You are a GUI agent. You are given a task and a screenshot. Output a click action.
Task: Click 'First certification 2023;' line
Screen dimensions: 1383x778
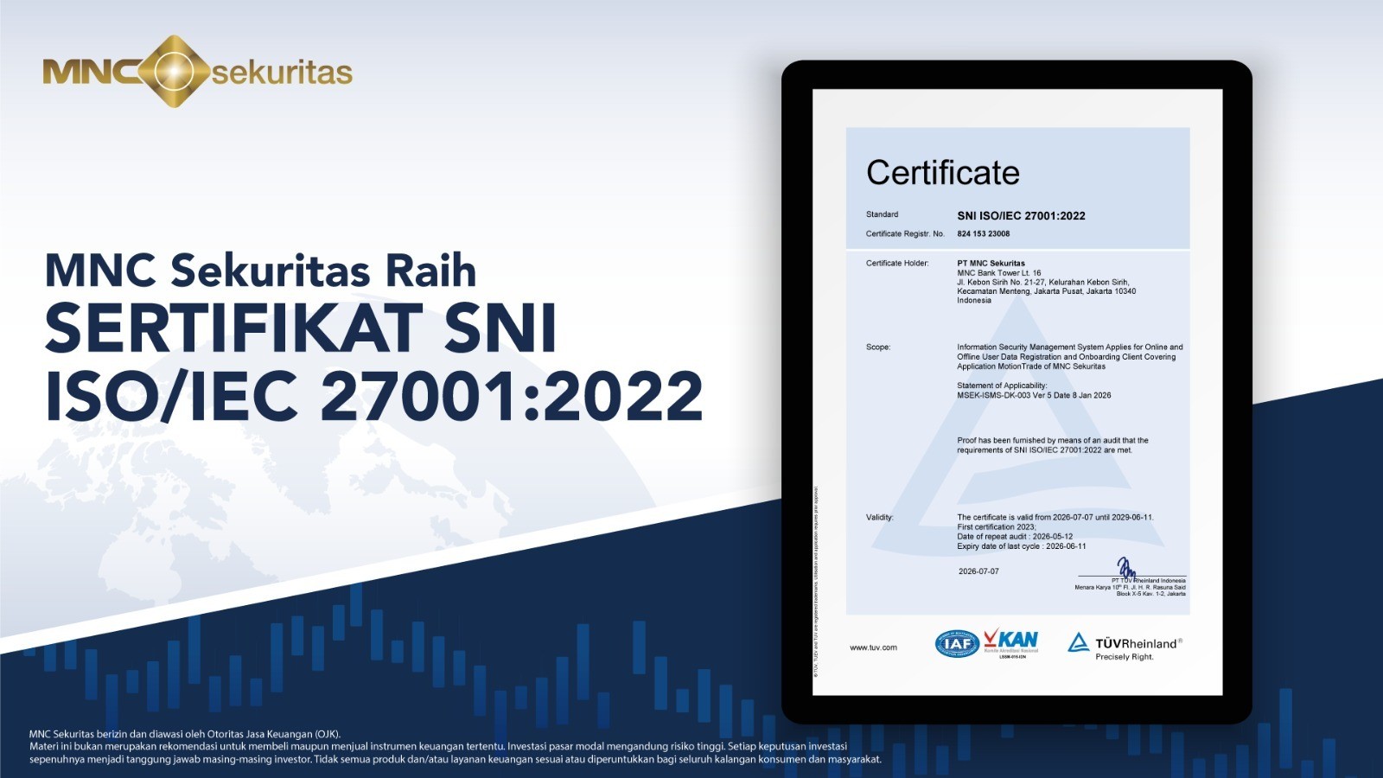[x=996, y=526]
